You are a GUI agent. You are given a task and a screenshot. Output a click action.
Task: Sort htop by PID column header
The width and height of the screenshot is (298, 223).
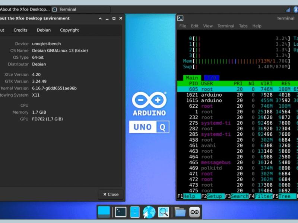[x=193, y=84]
